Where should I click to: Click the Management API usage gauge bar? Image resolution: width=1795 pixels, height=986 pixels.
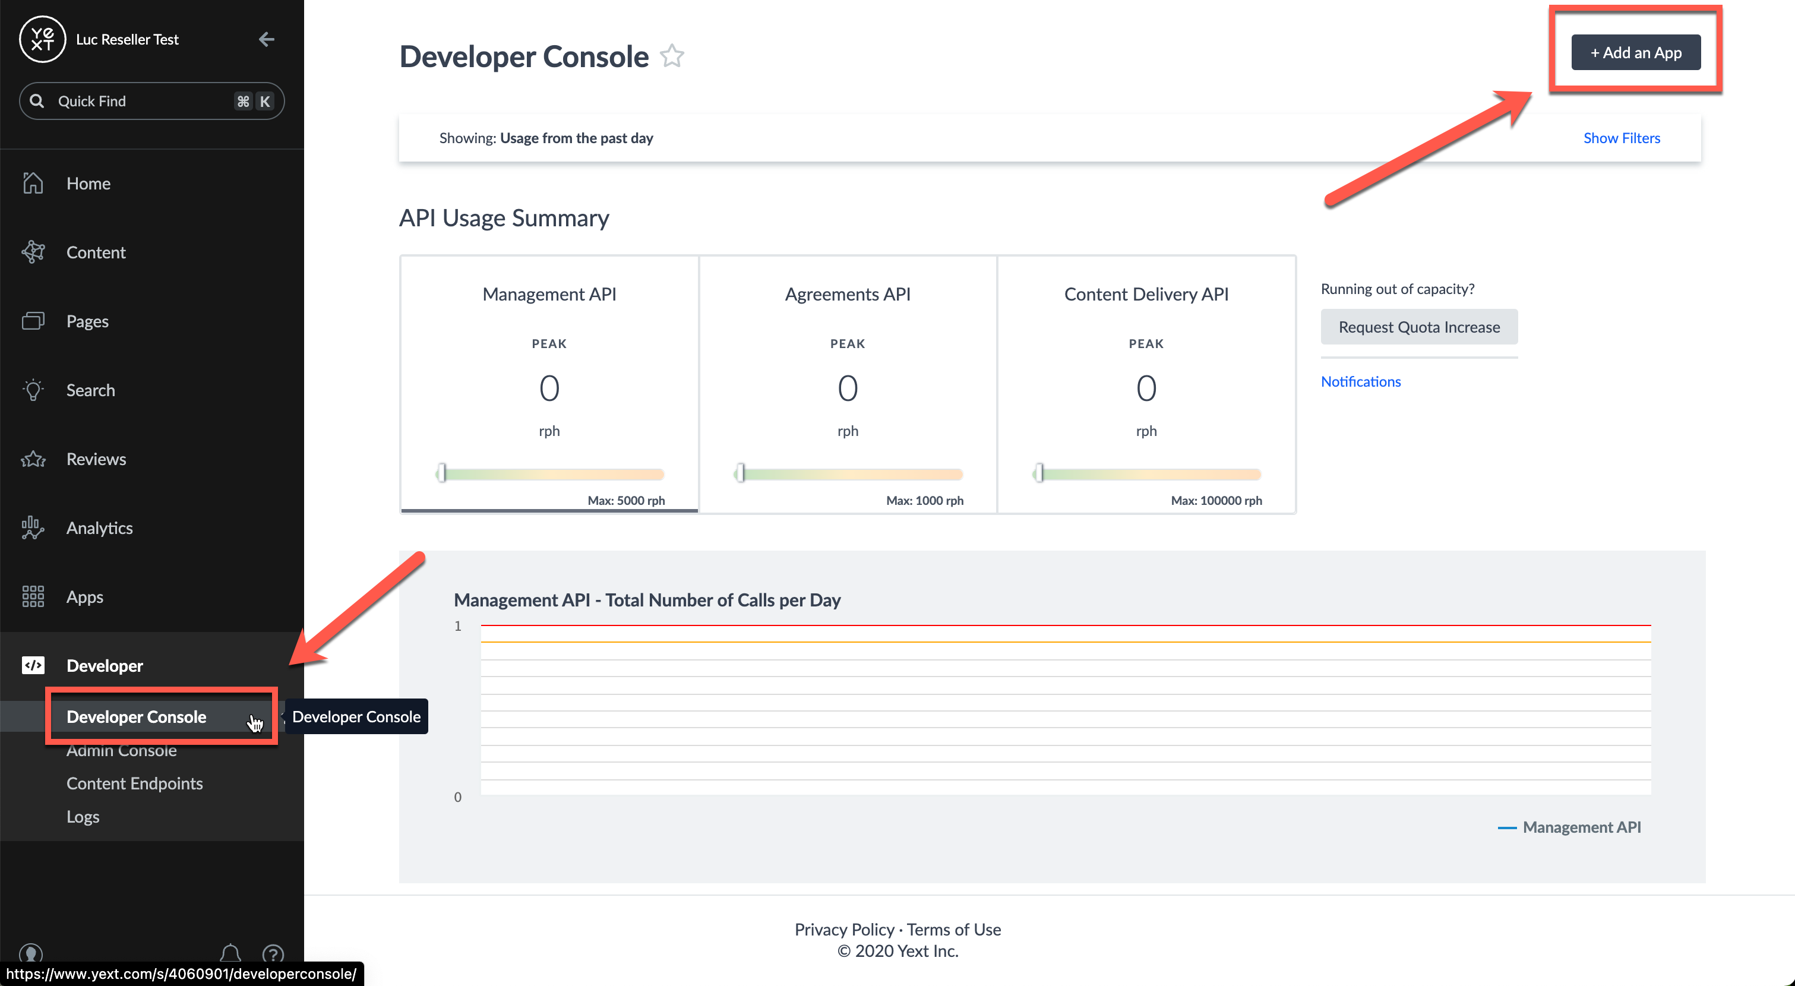click(x=550, y=474)
